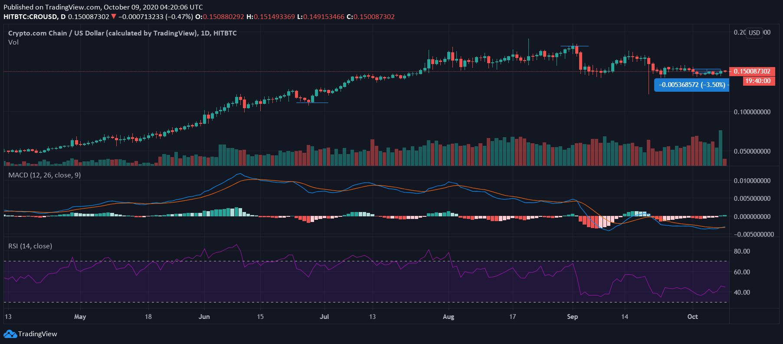
Task: Click the MACD axis label 0.005000000
Action: click(752, 199)
